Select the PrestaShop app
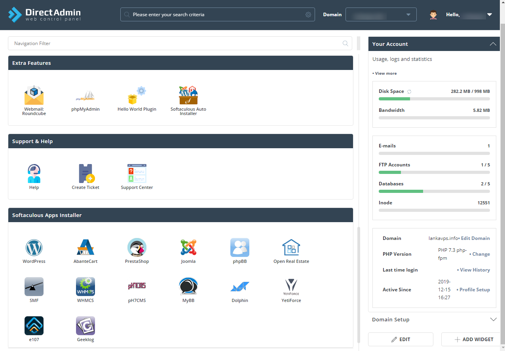Screen dimensions: 505x351 coord(137,251)
